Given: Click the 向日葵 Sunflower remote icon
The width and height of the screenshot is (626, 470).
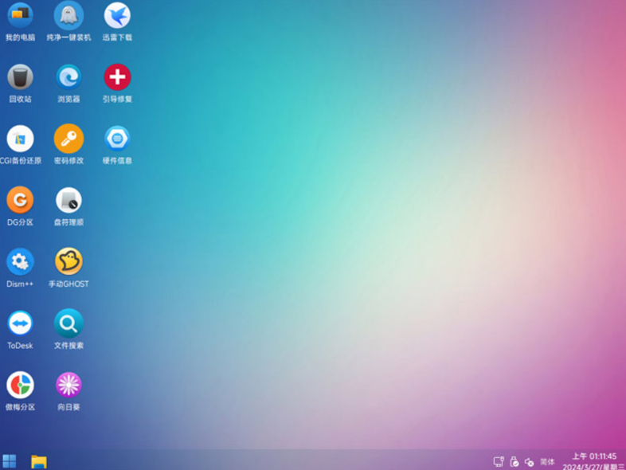Looking at the screenshot, I should click(68, 385).
